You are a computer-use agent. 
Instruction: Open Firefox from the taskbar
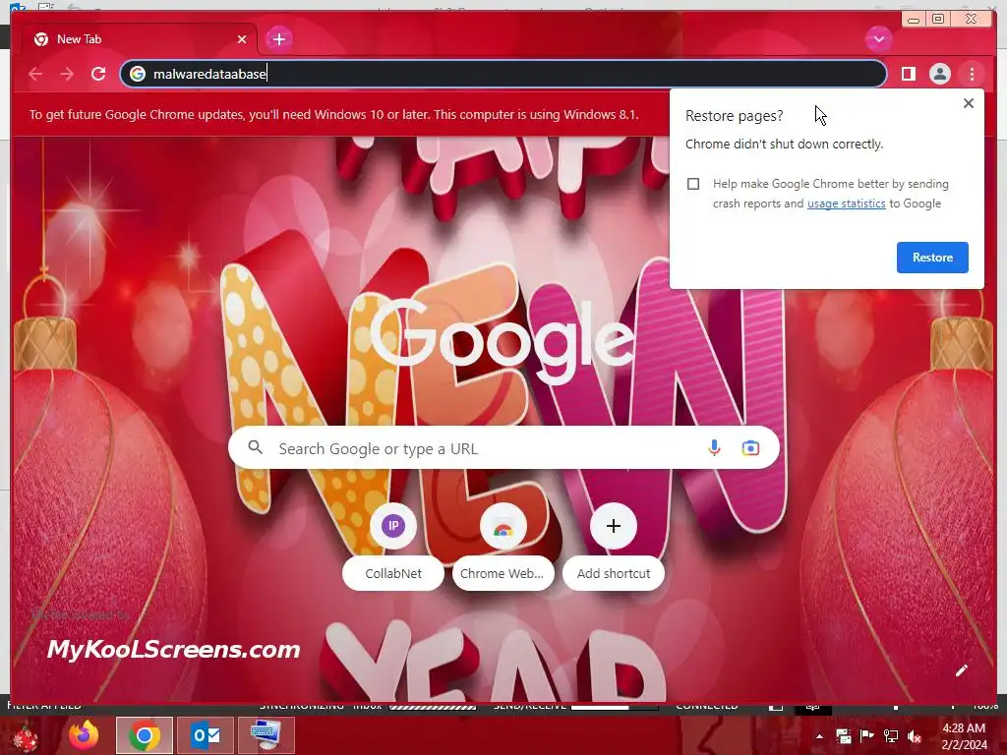point(84,735)
